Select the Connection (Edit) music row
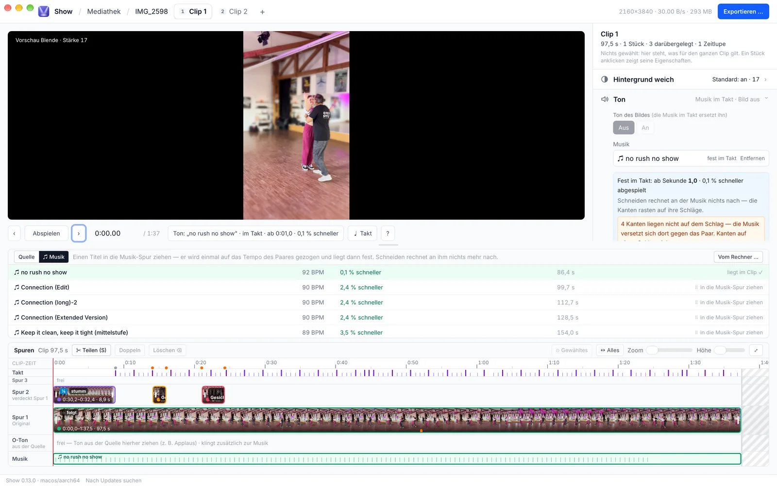777x486 pixels. tap(388, 287)
